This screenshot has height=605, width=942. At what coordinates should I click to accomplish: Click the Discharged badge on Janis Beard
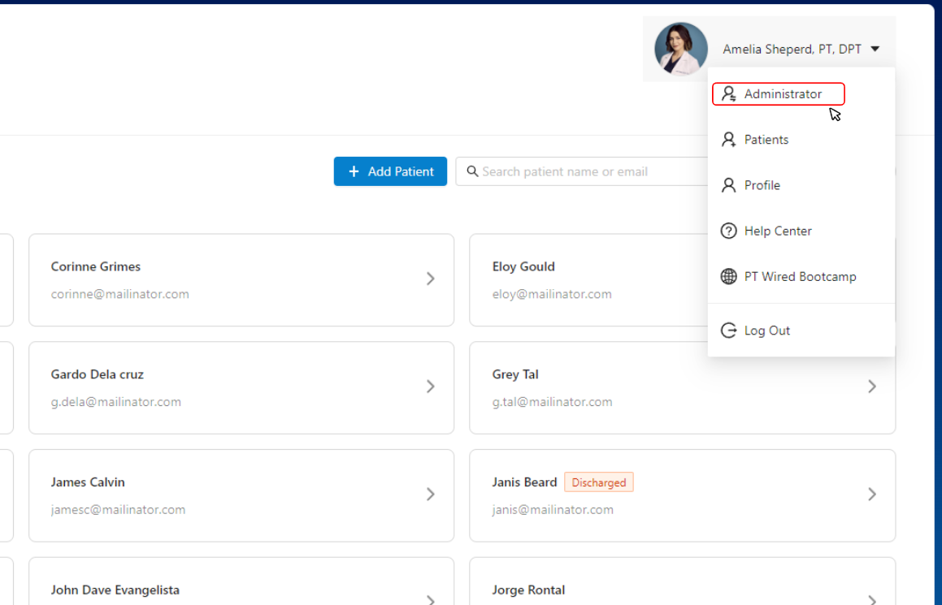[x=598, y=482]
